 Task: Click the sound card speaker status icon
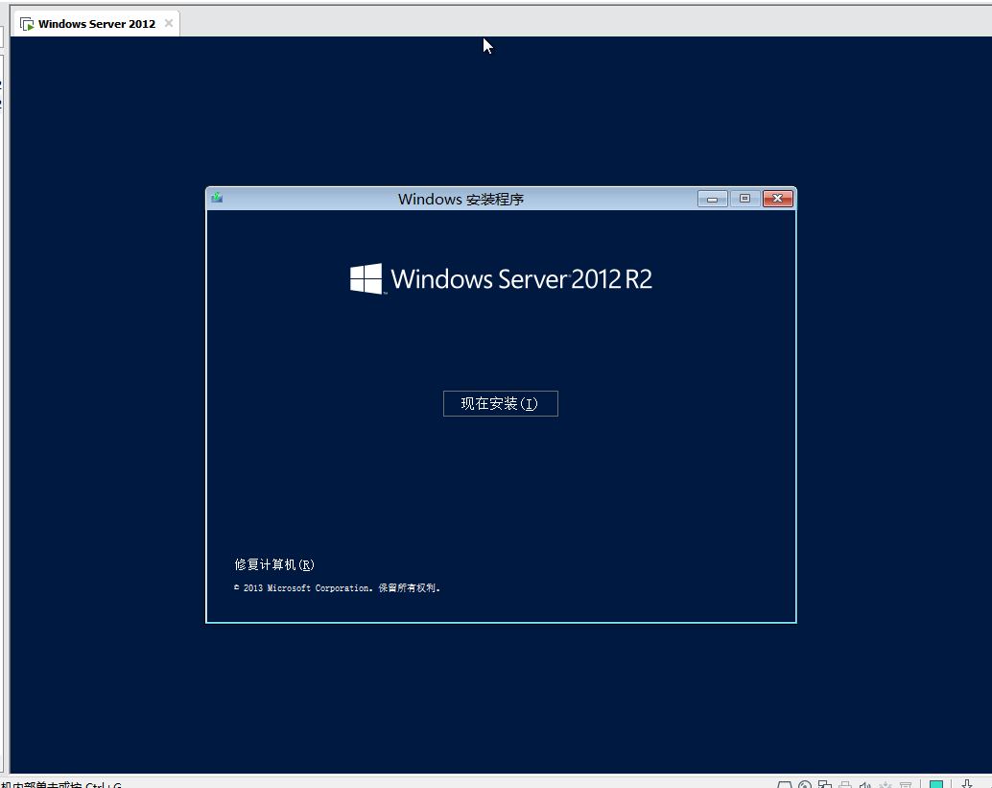(x=865, y=785)
